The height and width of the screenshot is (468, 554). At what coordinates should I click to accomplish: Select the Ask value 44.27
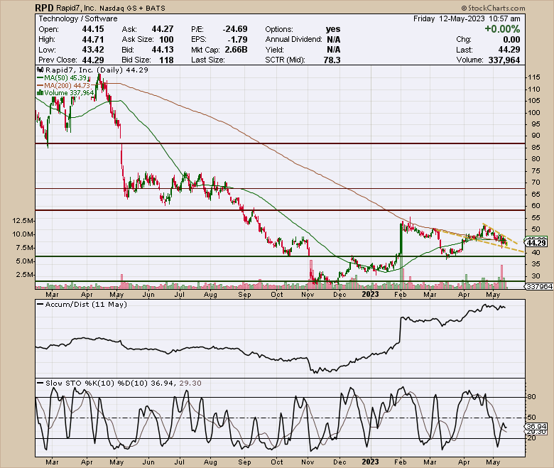163,29
